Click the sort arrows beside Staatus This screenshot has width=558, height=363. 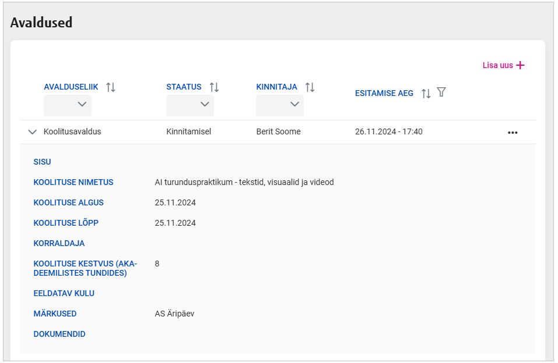pyautogui.click(x=214, y=87)
